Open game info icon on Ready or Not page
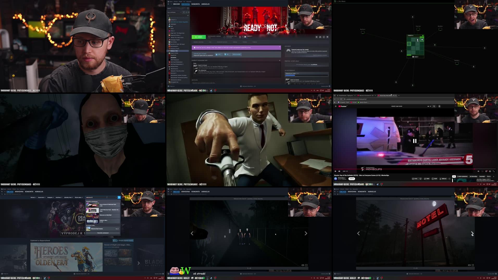 click(x=324, y=37)
